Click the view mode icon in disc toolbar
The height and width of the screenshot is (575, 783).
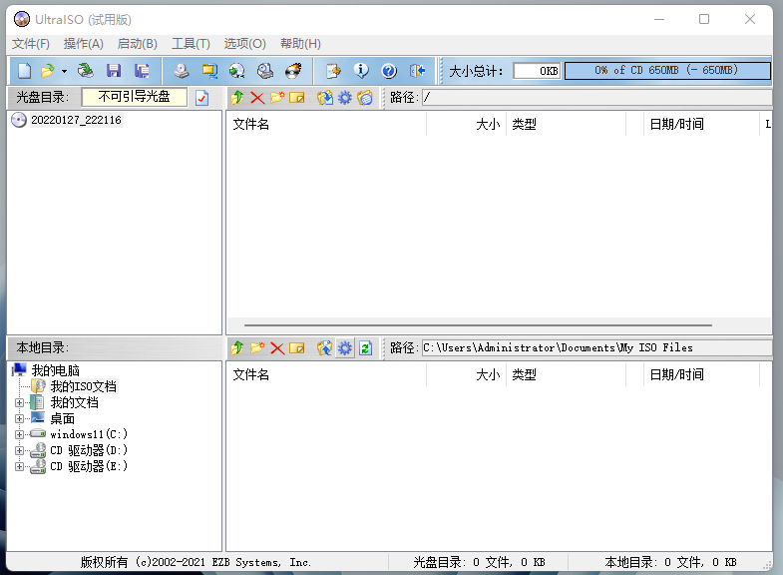pyautogui.click(x=365, y=98)
